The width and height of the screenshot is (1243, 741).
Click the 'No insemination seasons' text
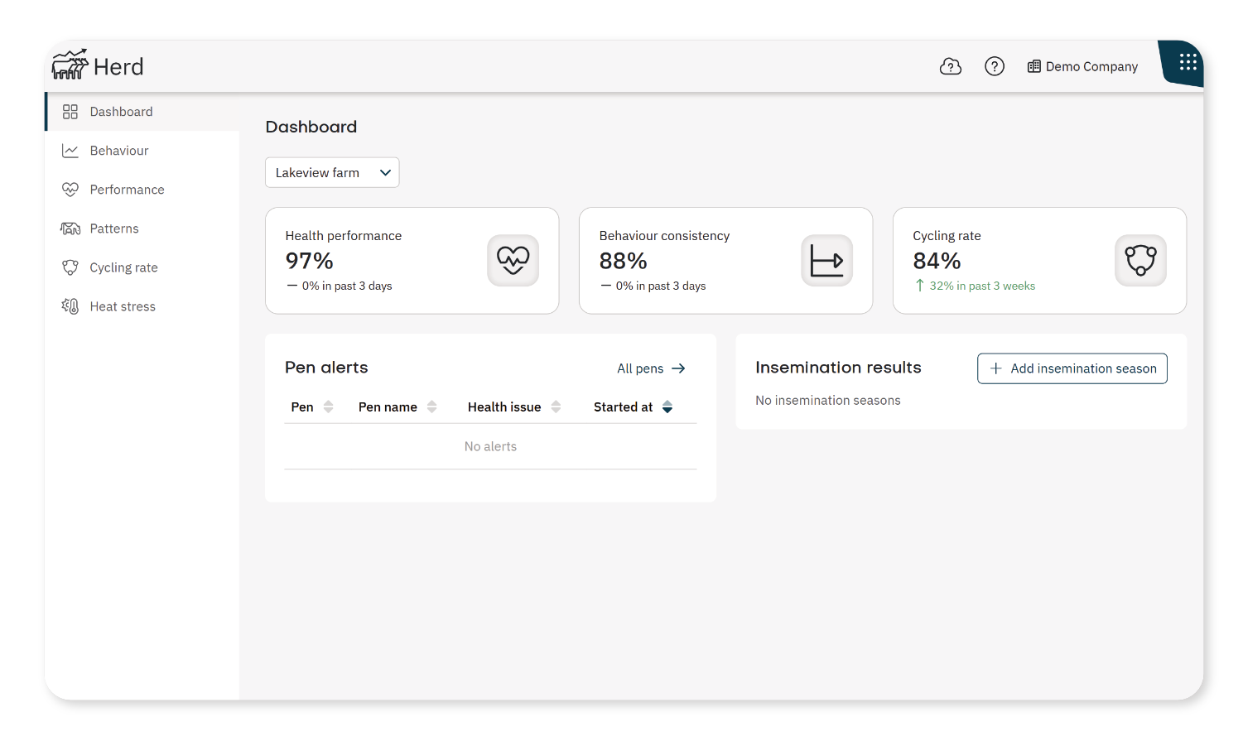(828, 401)
